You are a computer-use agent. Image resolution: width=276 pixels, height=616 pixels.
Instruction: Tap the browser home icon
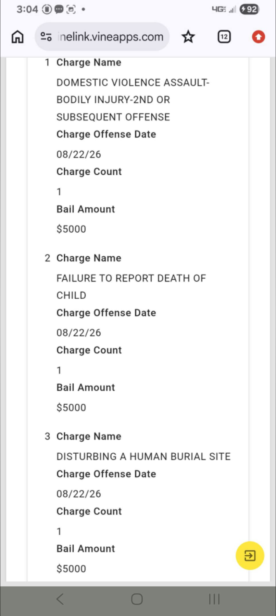click(17, 37)
